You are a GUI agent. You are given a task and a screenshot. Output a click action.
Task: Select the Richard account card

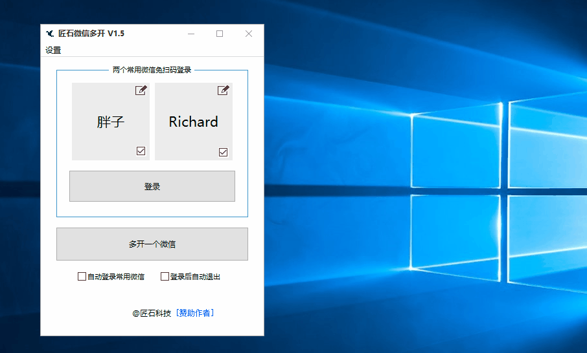click(x=194, y=122)
